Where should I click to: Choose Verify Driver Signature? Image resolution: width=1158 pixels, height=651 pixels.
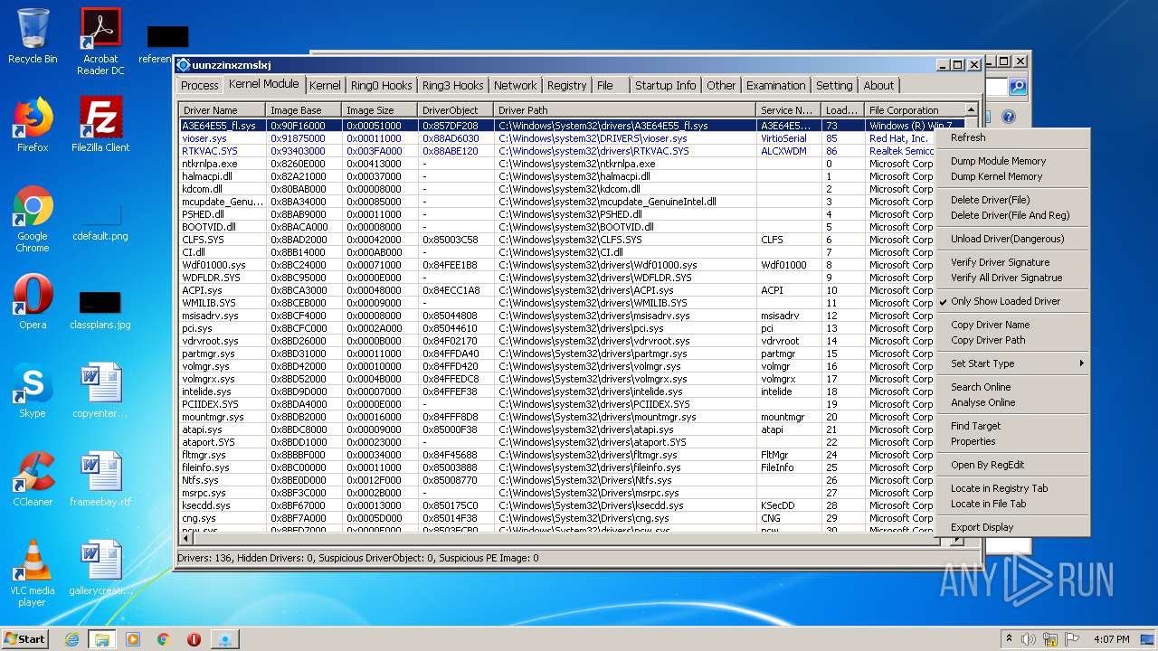coord(1012,262)
